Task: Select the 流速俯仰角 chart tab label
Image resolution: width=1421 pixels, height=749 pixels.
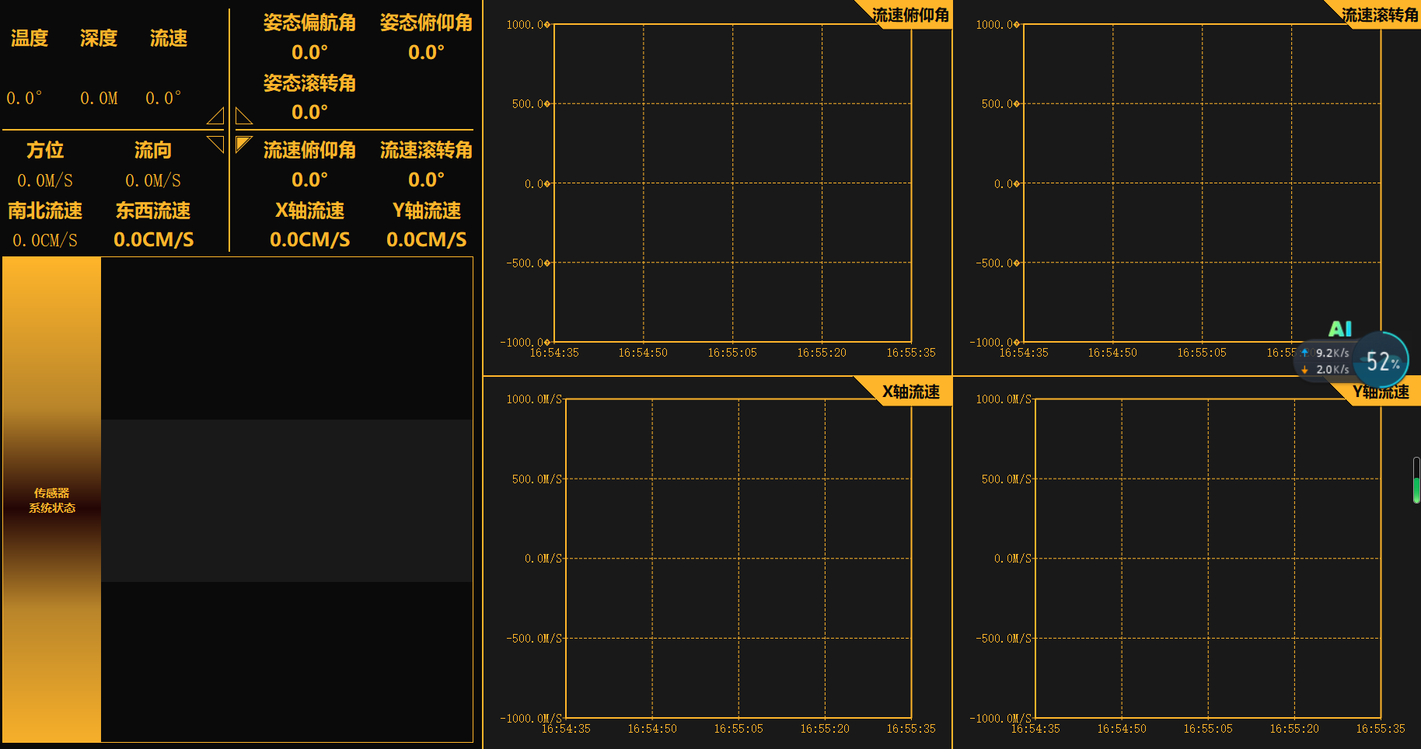Action: (910, 15)
